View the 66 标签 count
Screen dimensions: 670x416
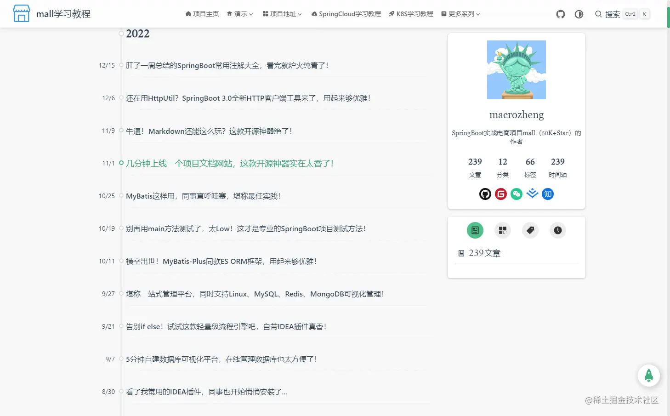point(530,168)
